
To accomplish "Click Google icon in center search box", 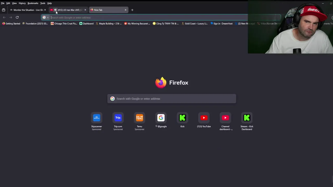I will 112,99.
